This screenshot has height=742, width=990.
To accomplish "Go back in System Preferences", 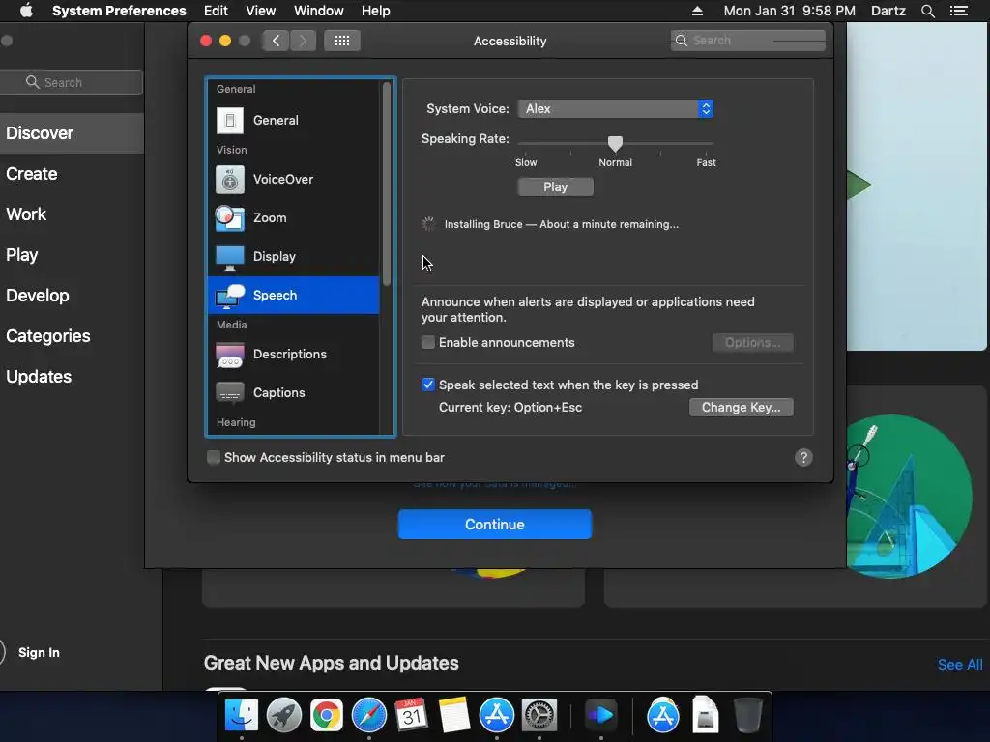I will pos(276,41).
